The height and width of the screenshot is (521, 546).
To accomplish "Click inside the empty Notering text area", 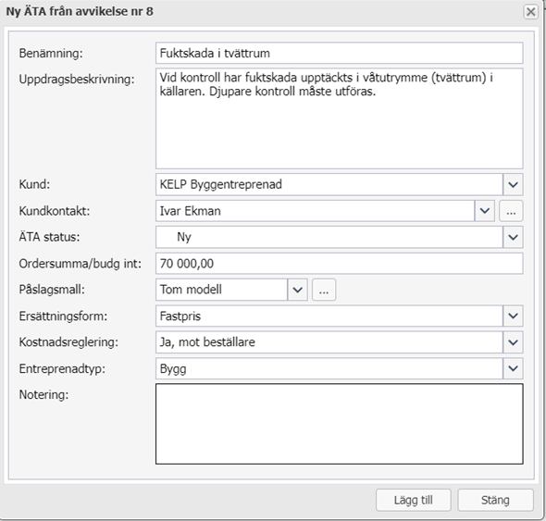I will point(339,424).
